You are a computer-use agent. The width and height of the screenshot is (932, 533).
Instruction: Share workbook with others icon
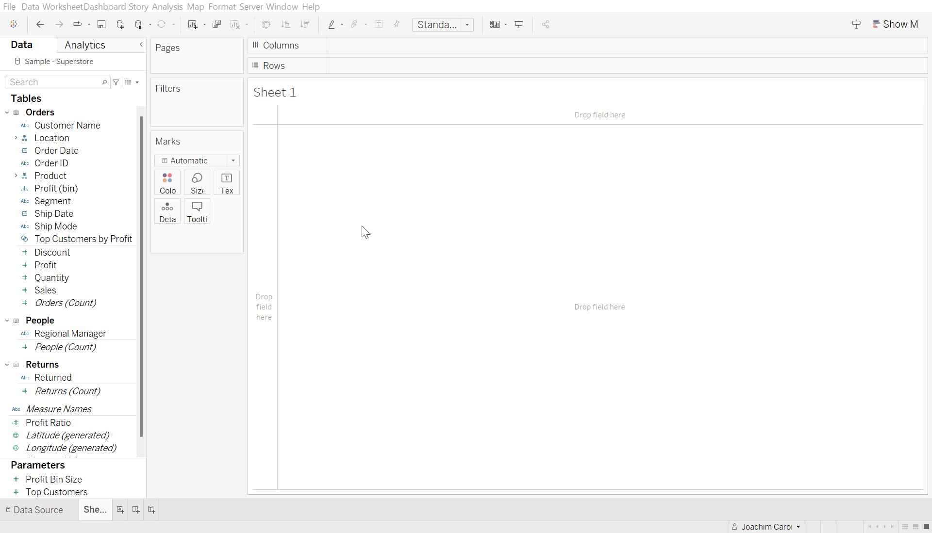[546, 24]
